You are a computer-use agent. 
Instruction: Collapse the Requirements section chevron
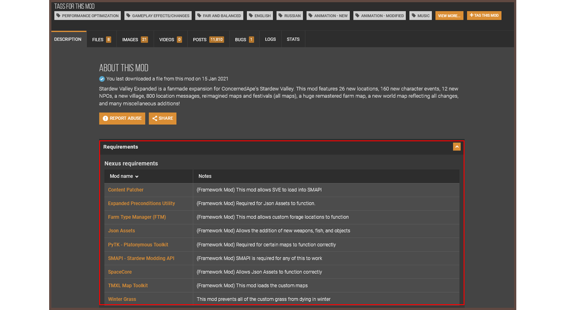(x=457, y=147)
